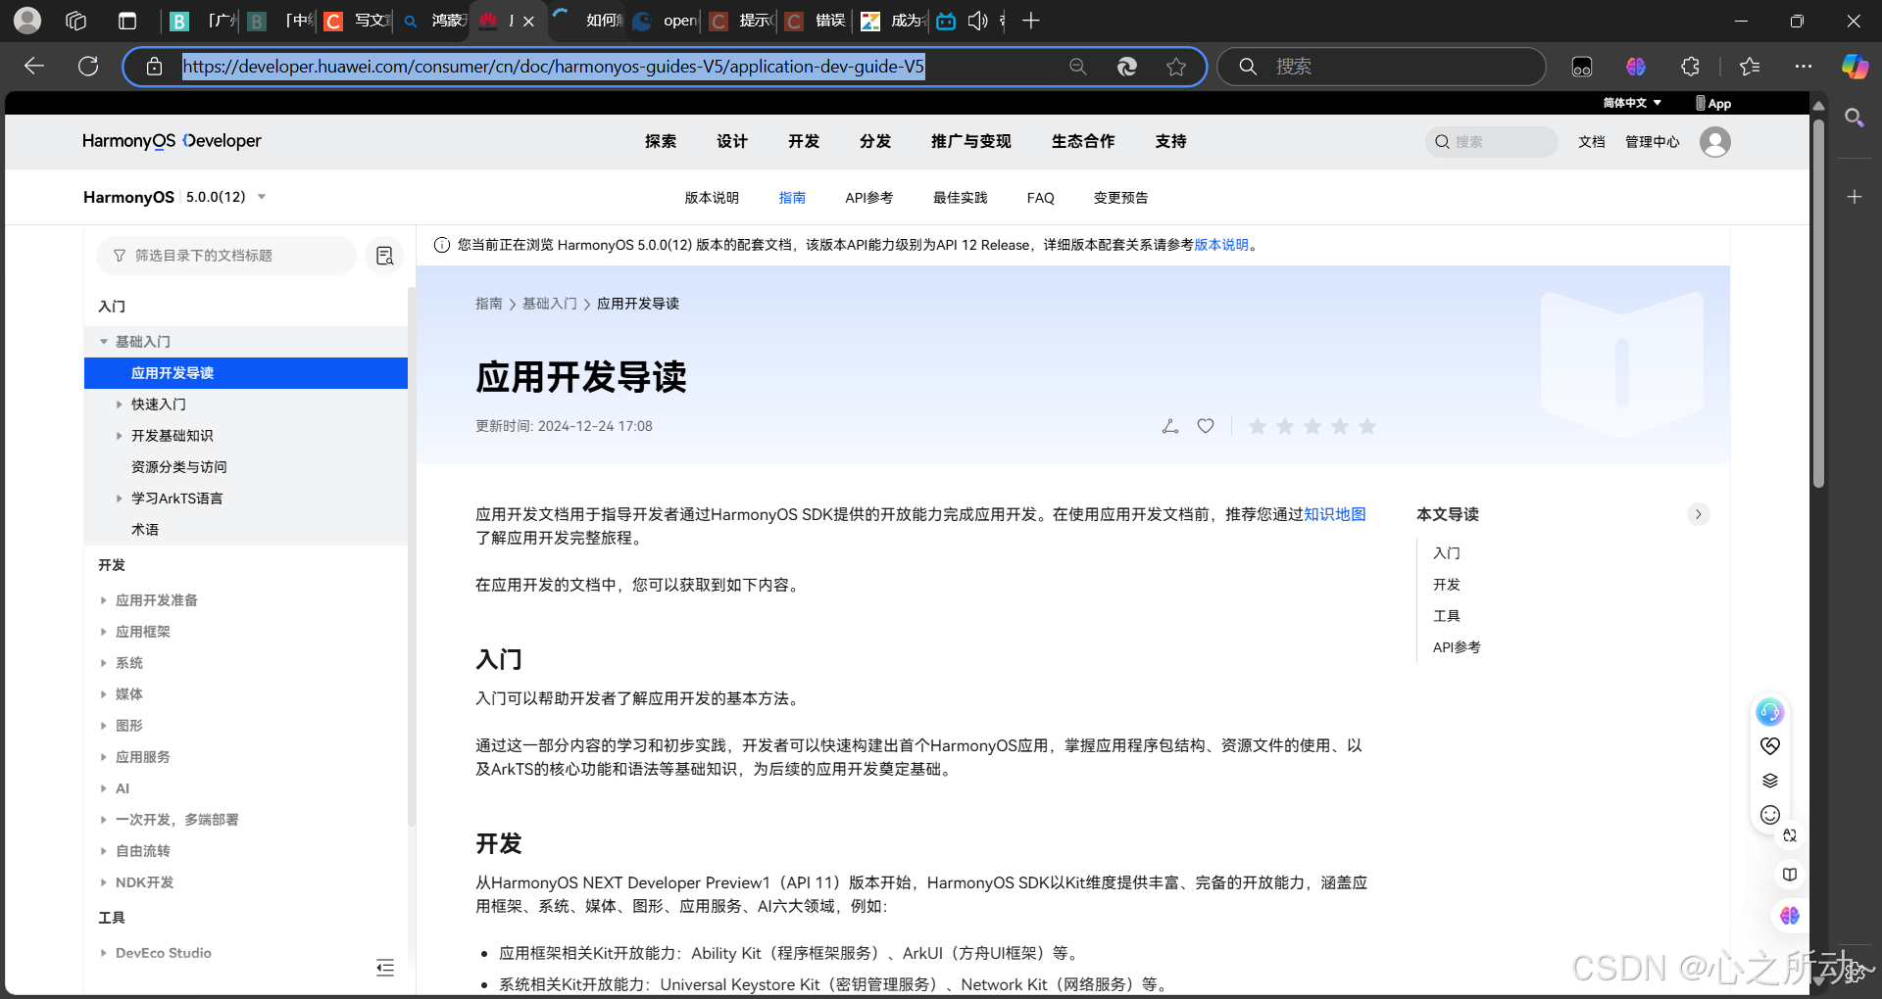Screen dimensions: 1882x999
Task: Collapse 本文导读 panel chevron
Action: click(x=1699, y=514)
